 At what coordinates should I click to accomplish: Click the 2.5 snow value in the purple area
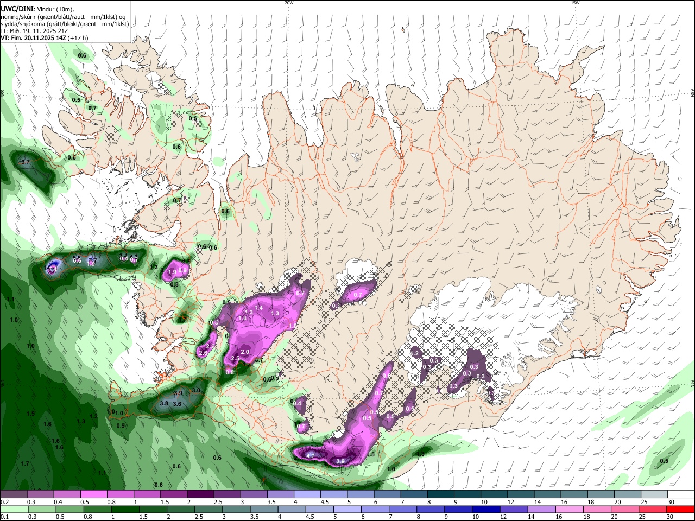[x=235, y=359]
